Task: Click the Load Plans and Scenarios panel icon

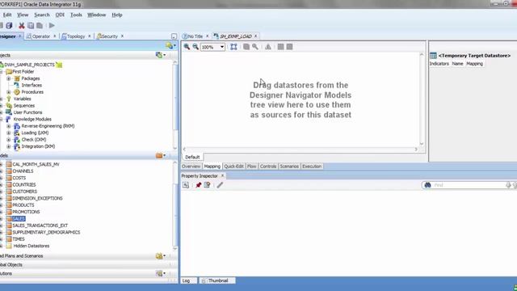Action: (161, 256)
